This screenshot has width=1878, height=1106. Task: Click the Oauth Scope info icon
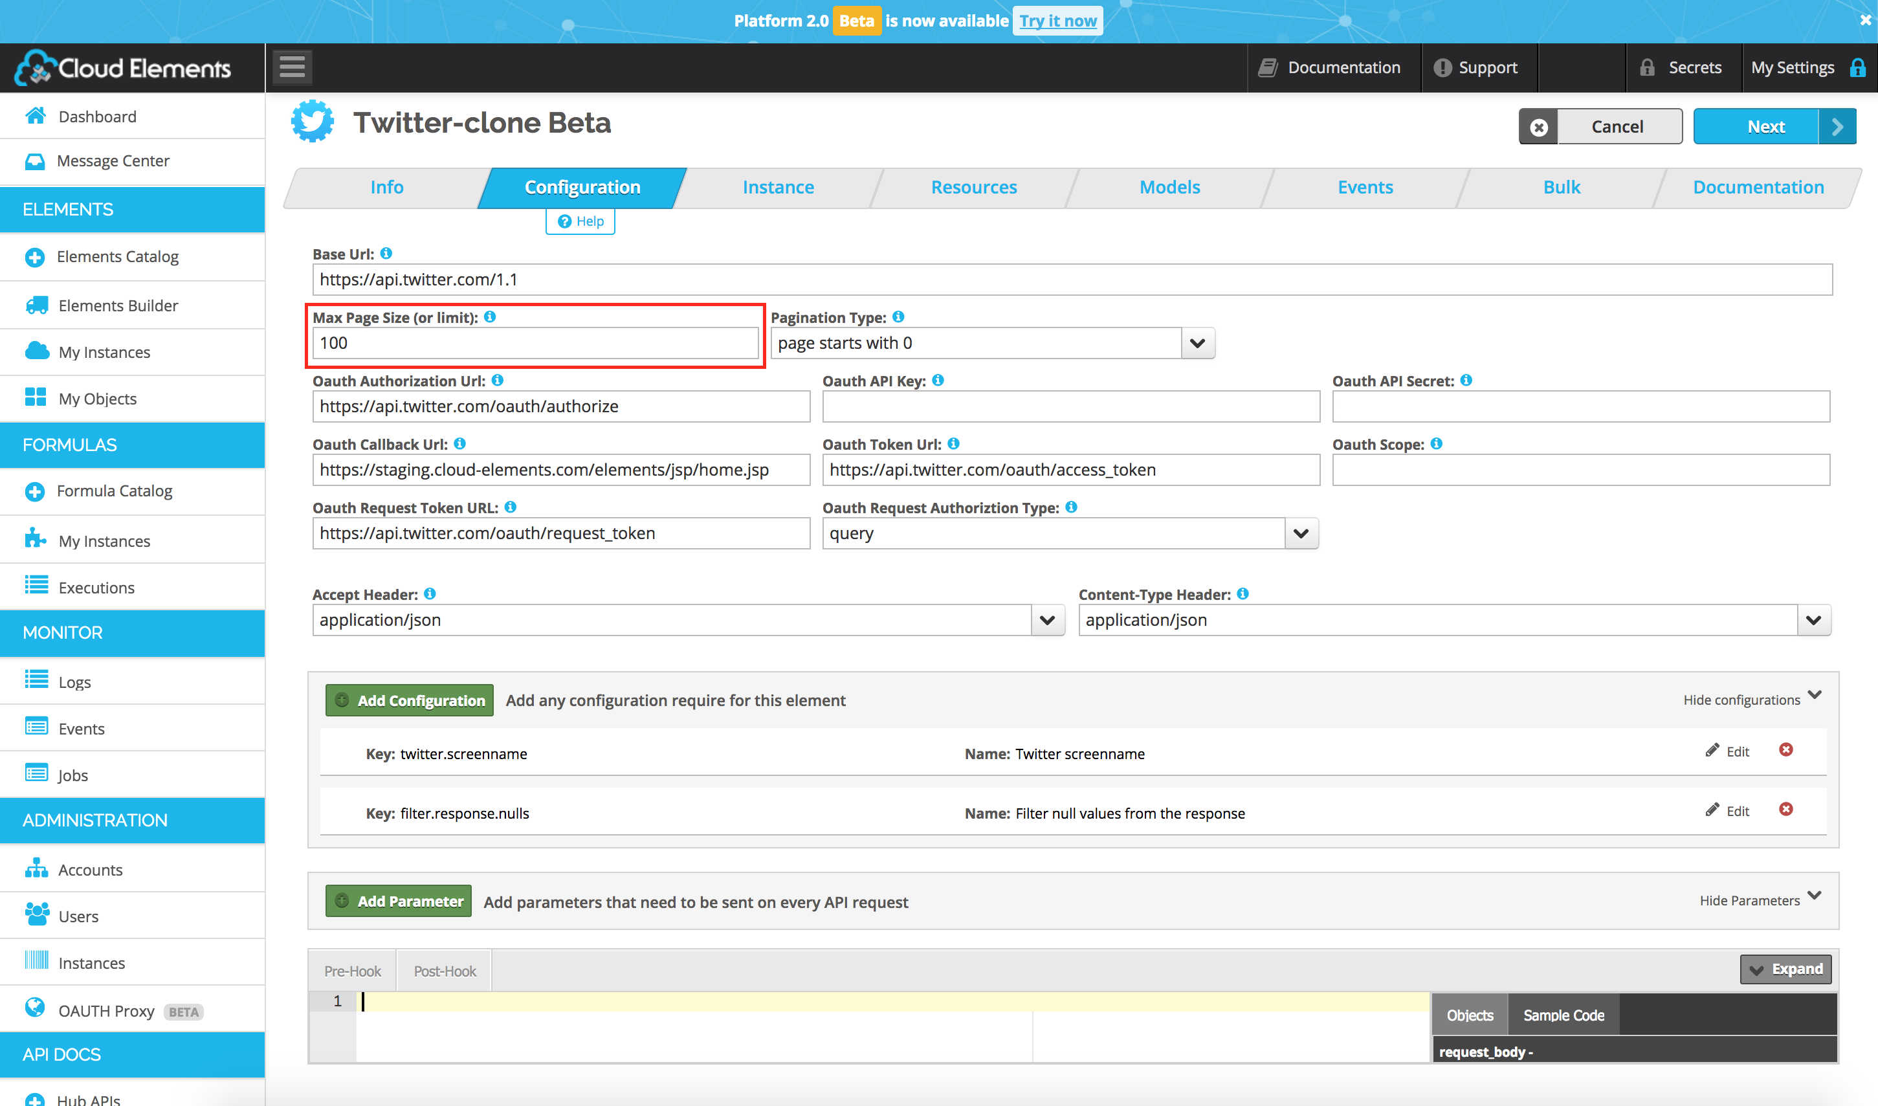pos(1436,443)
